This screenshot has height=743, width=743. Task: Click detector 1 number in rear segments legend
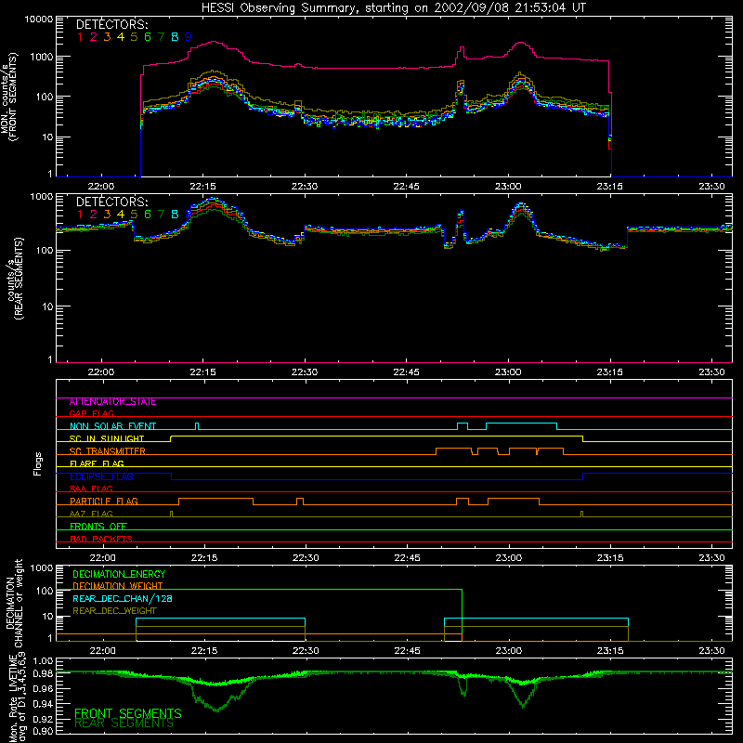pos(80,215)
